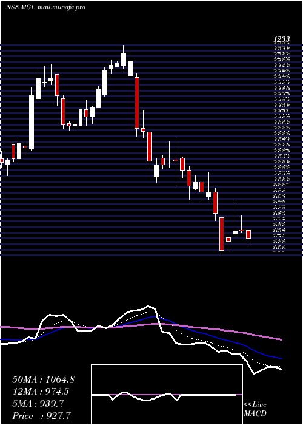This screenshot has width=303, height=425.
Task: Click the Price : 927.7 reading
Action: 42,416
